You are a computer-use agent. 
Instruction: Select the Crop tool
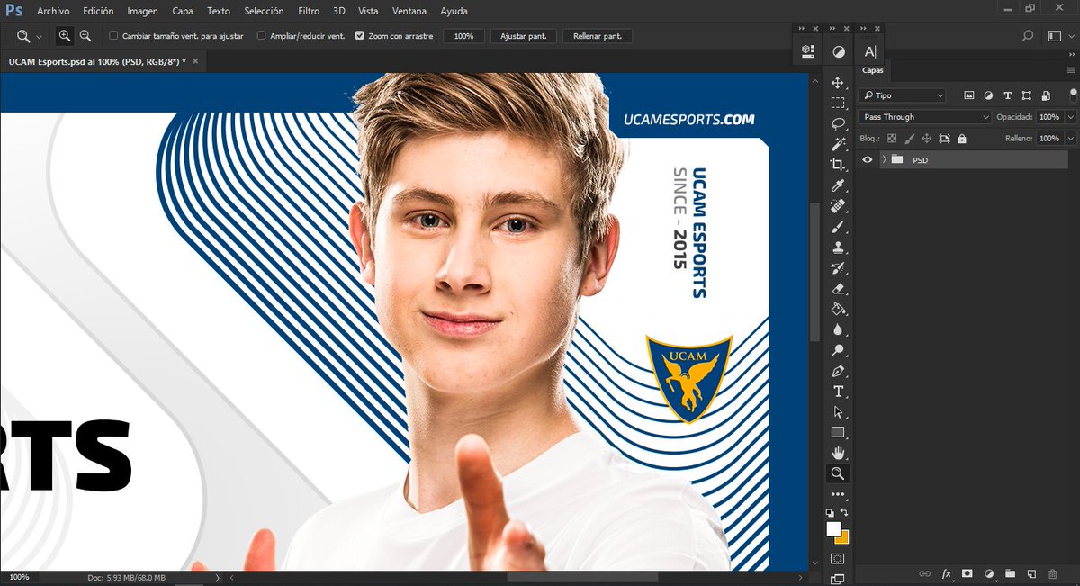click(838, 165)
